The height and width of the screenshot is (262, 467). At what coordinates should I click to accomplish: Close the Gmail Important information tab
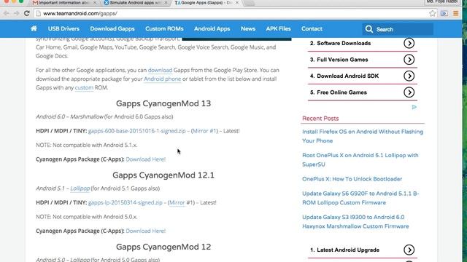95,3
